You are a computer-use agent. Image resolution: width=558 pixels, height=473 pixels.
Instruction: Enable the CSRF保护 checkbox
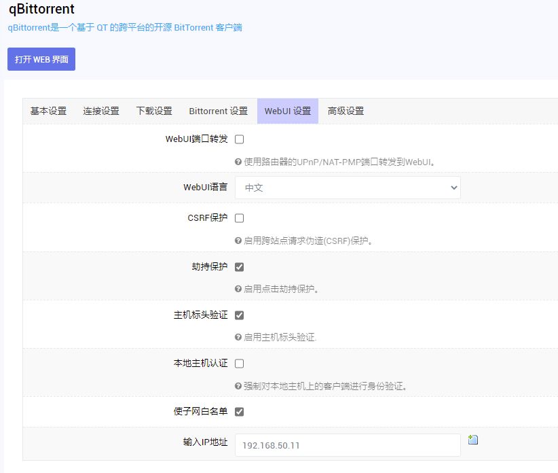[x=239, y=218]
